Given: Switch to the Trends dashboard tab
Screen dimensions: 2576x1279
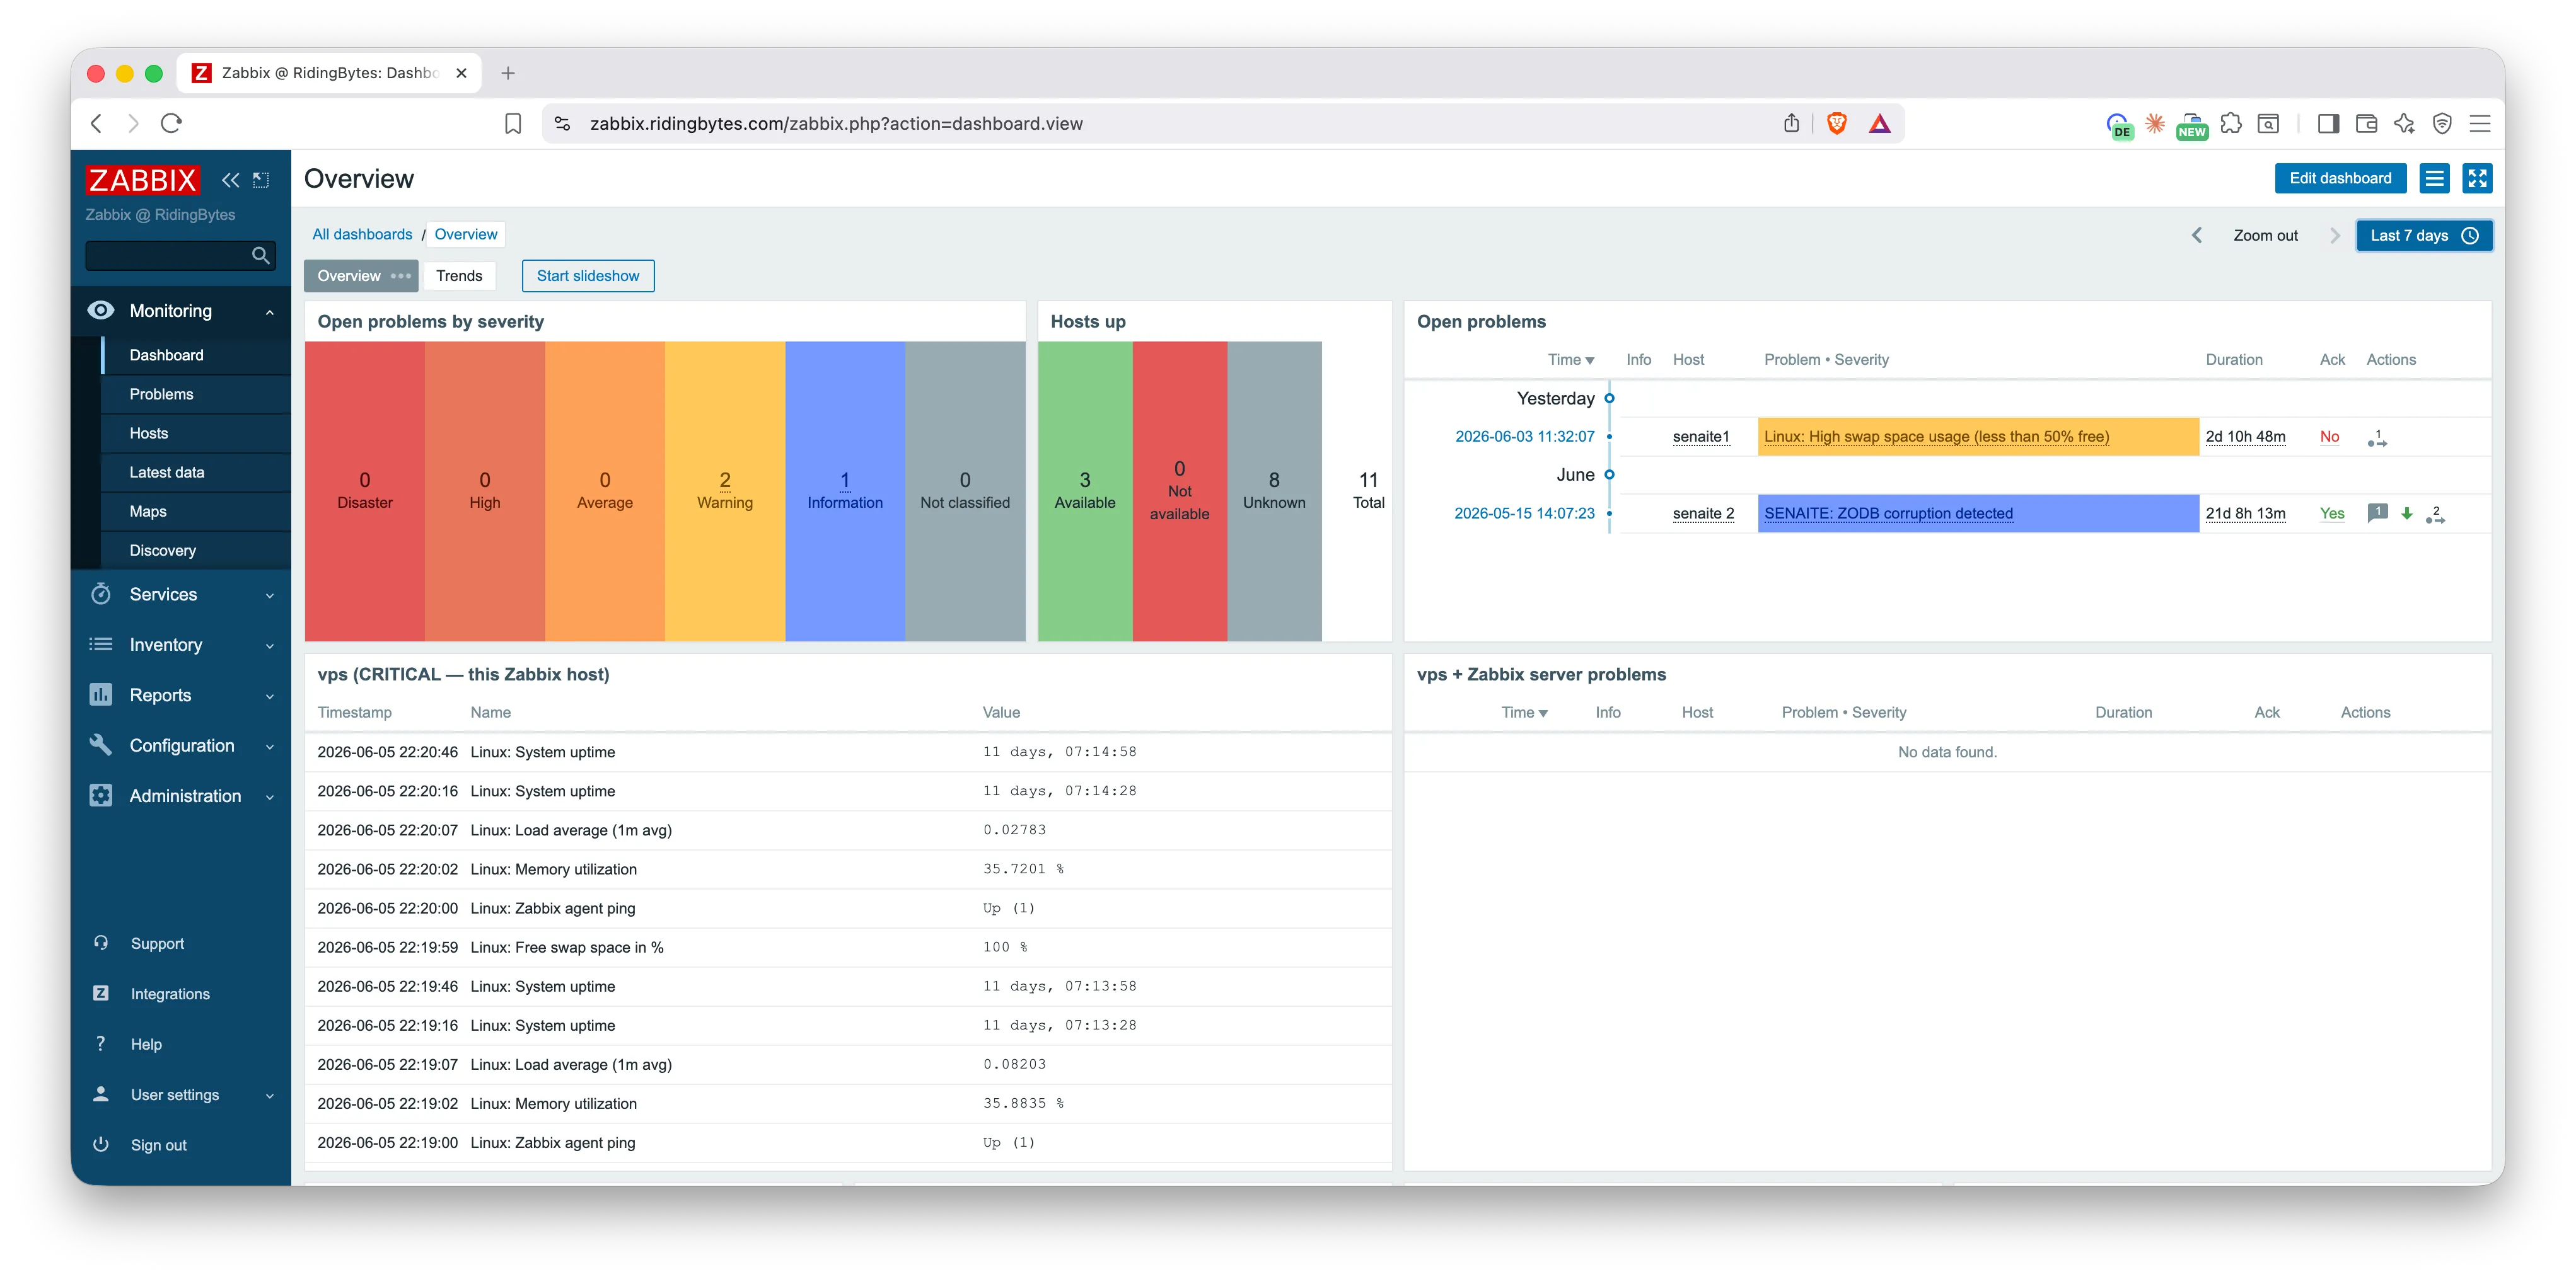Looking at the screenshot, I should [x=459, y=276].
